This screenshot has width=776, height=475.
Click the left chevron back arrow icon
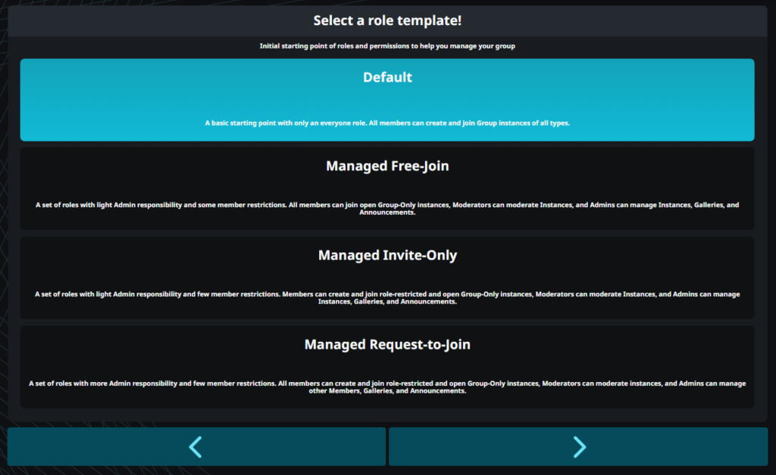pyautogui.click(x=196, y=447)
